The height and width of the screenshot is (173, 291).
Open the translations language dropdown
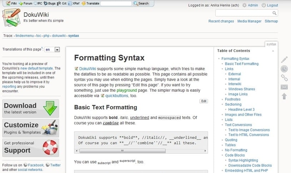tap(52, 50)
